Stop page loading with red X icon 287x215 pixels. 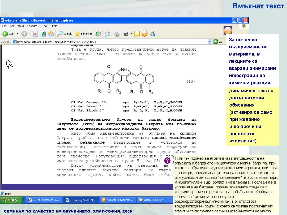click(36, 34)
